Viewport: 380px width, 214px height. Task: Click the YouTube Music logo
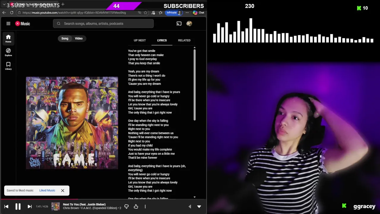pos(23,23)
